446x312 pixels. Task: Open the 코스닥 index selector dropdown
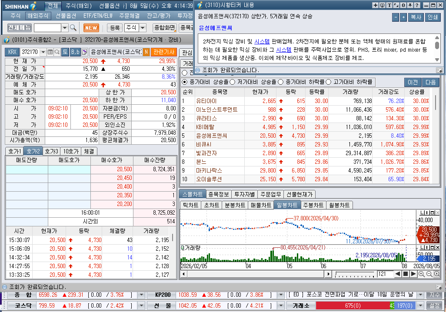pyautogui.click(x=141, y=306)
